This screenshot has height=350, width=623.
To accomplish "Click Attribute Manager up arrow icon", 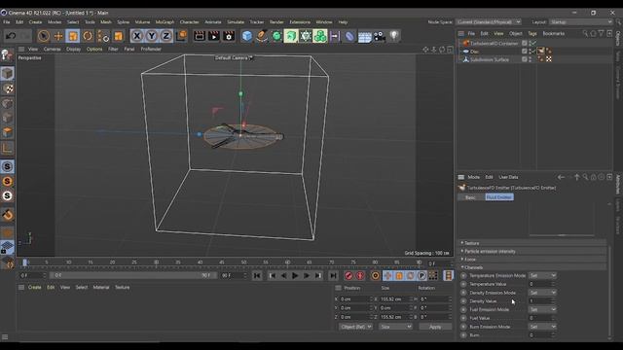I will click(x=577, y=177).
